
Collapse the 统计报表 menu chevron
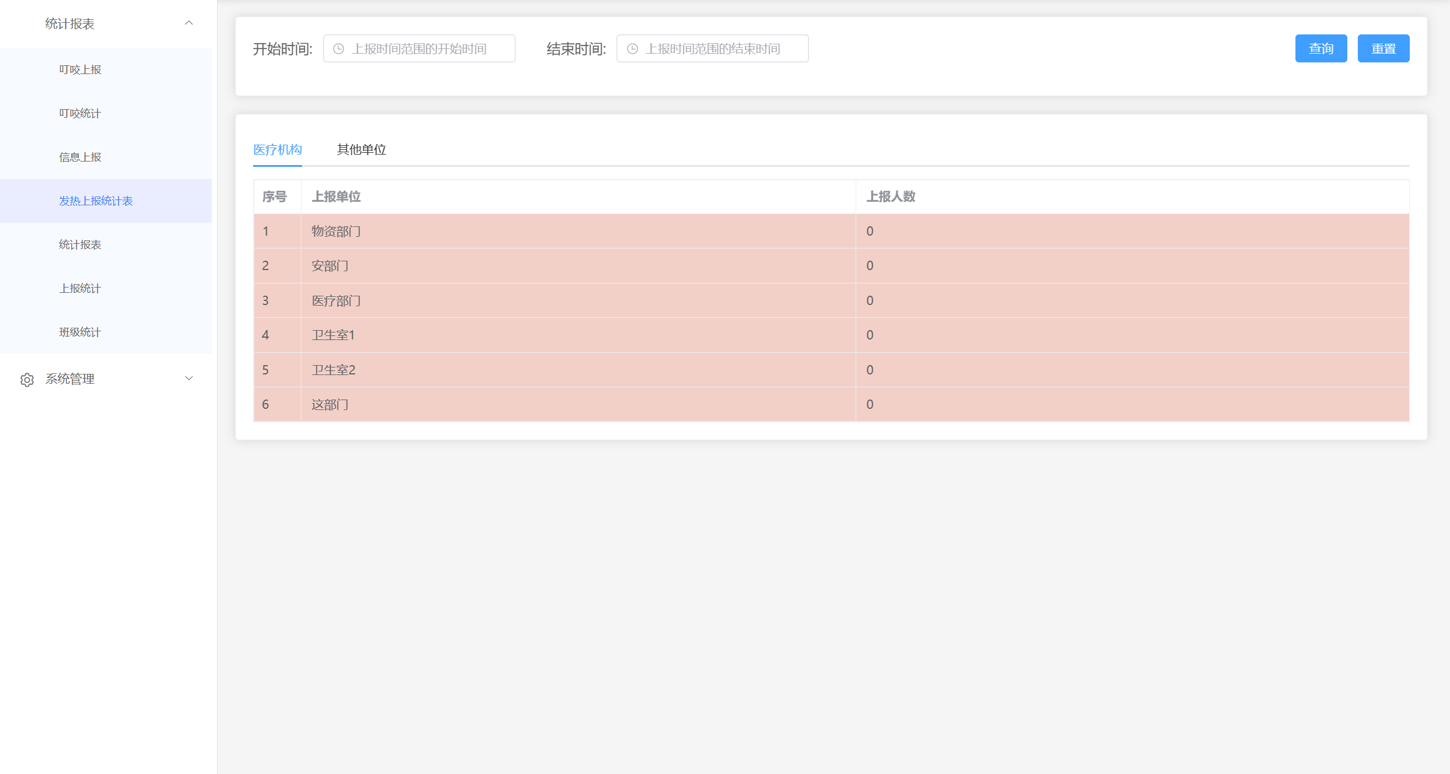pyautogui.click(x=188, y=23)
